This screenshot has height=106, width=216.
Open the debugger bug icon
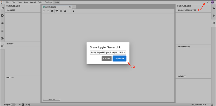[214, 15]
